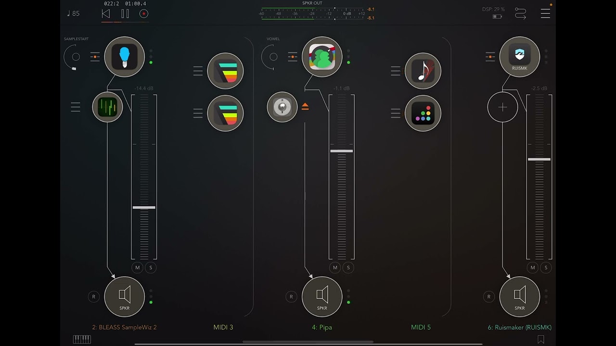Expand options menu for green bars effect
This screenshot has height=346, width=616.
(x=76, y=107)
